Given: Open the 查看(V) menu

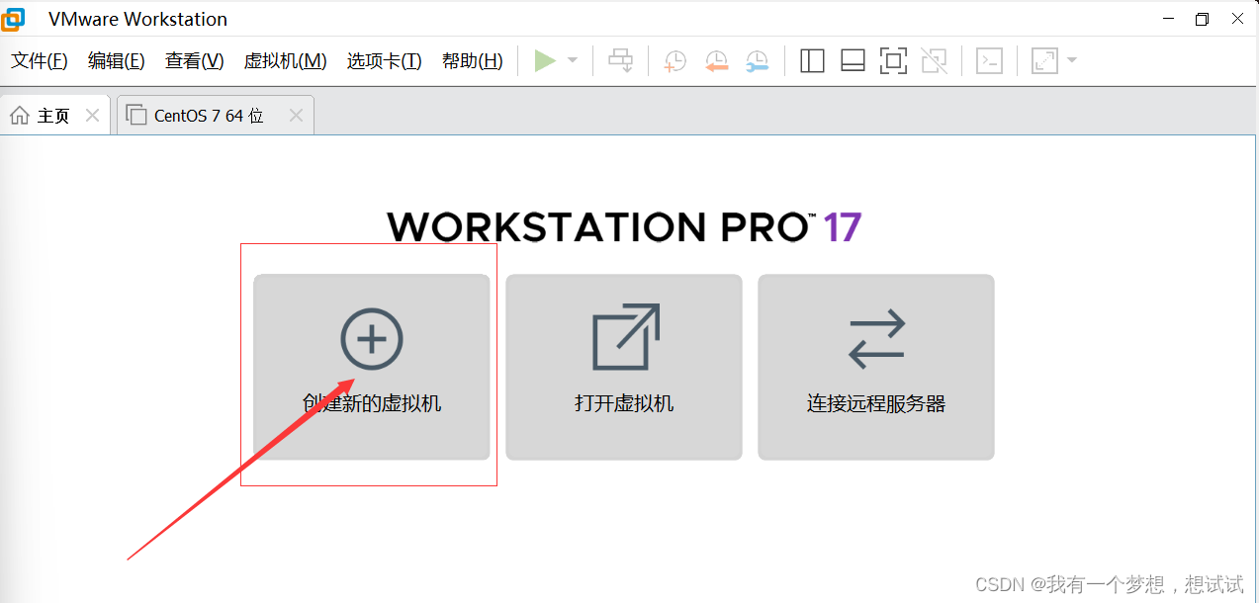Looking at the screenshot, I should pyautogui.click(x=195, y=61).
